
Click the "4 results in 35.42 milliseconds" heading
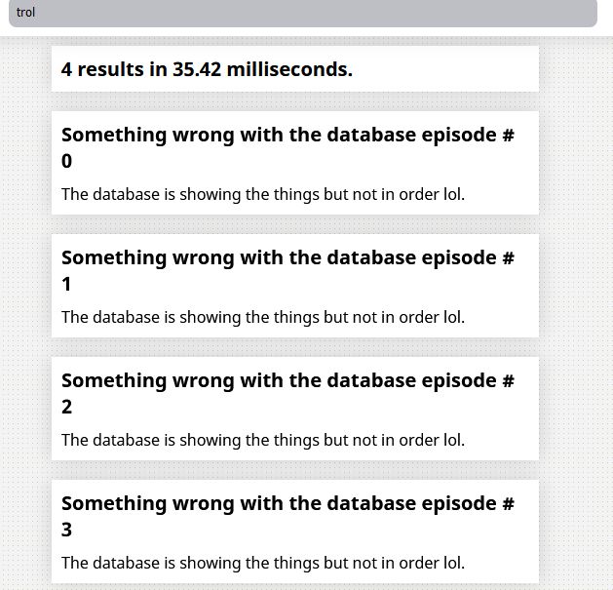[x=207, y=69]
